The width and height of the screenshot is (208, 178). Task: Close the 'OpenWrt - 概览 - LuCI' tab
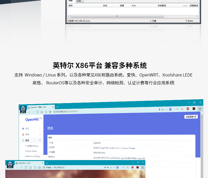click(x=53, y=107)
